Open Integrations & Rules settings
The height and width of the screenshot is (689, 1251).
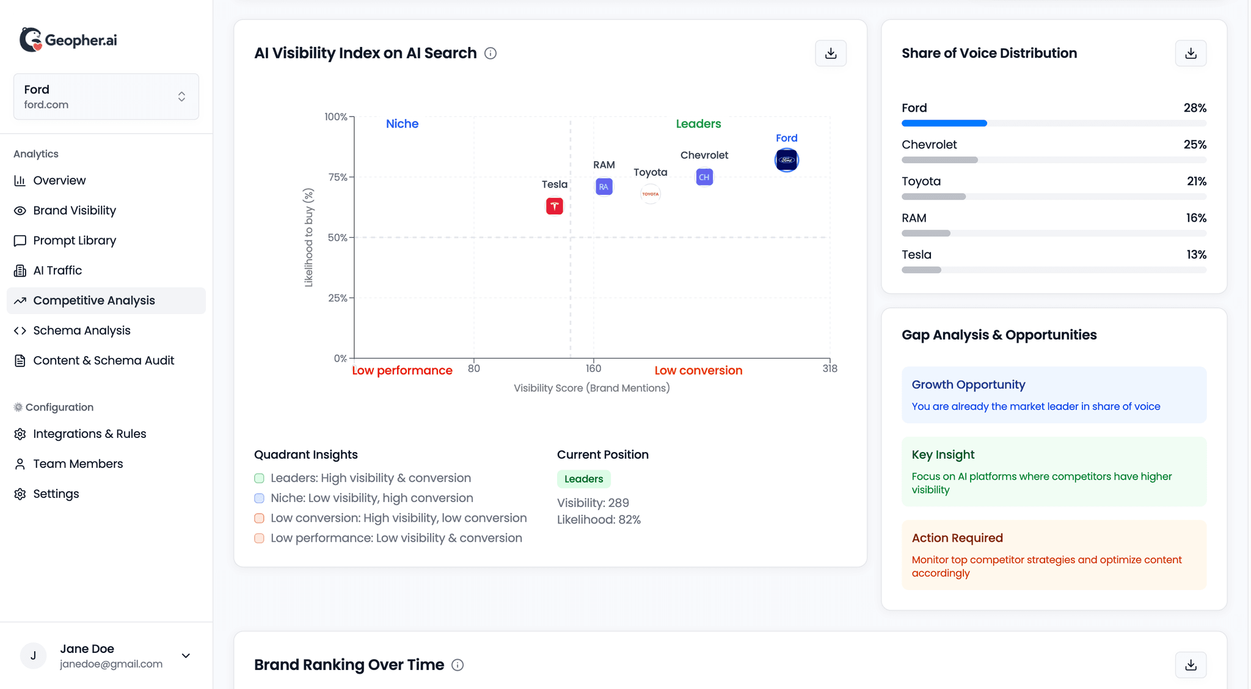(x=90, y=433)
